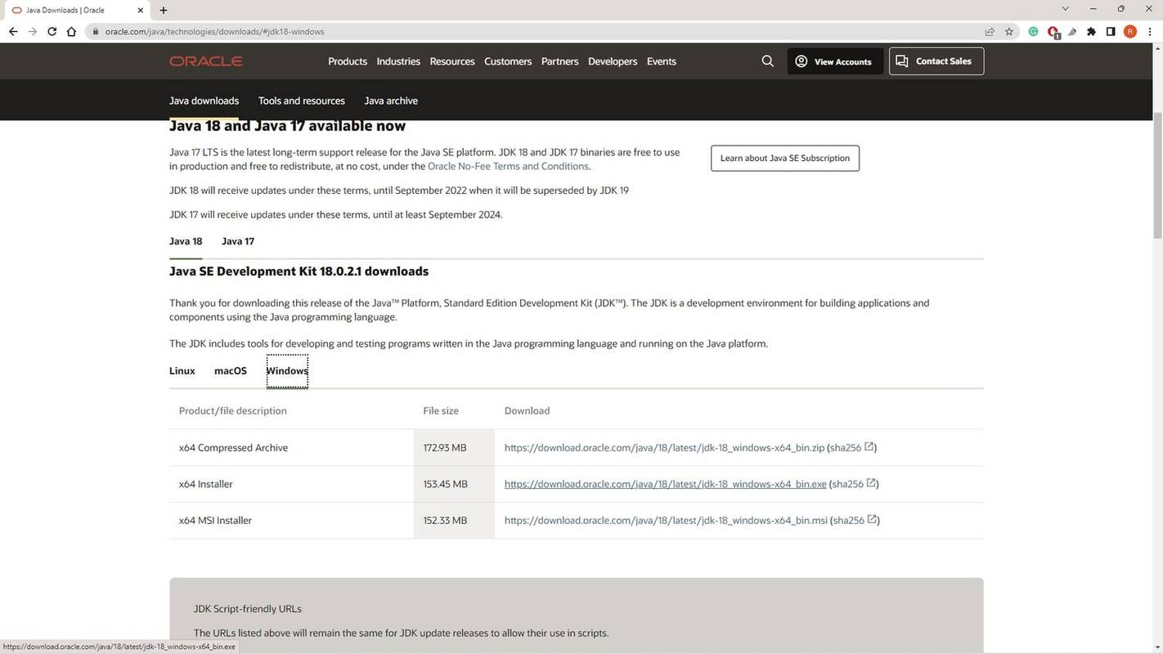Open the gray feather extension
Viewport: 1163px width, 654px height.
pos(1072,32)
